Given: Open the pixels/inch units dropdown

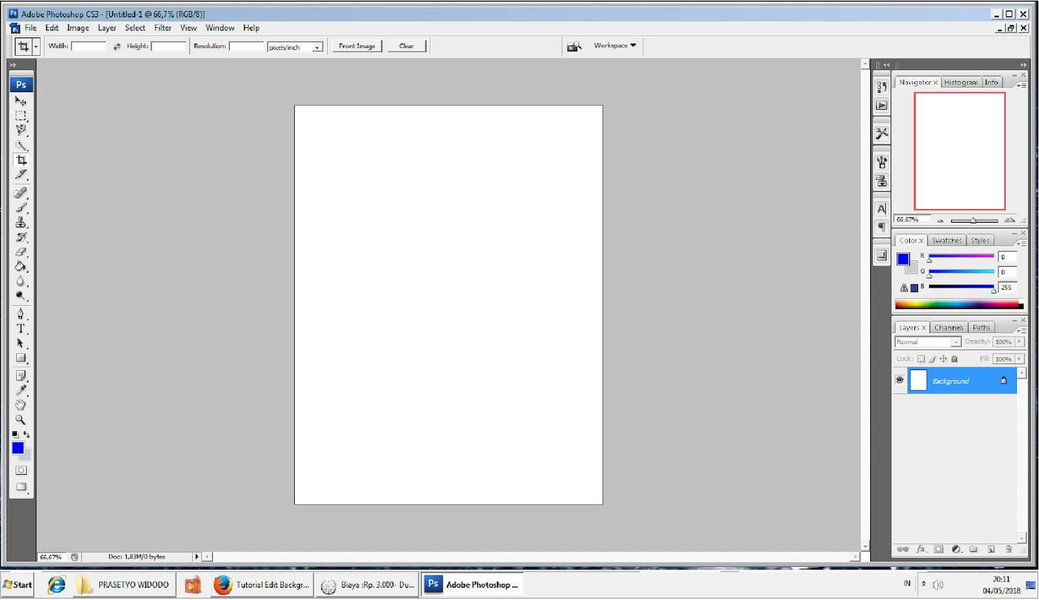Looking at the screenshot, I should [318, 46].
